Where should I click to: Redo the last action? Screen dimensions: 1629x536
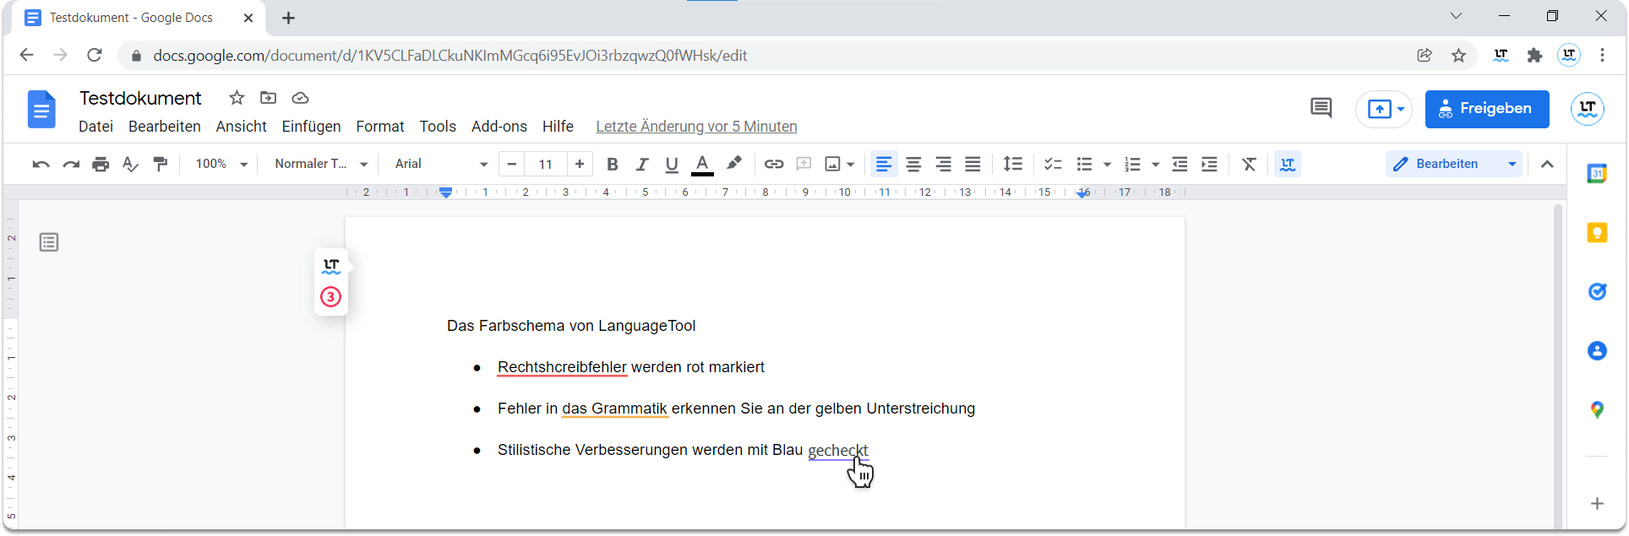point(71,164)
